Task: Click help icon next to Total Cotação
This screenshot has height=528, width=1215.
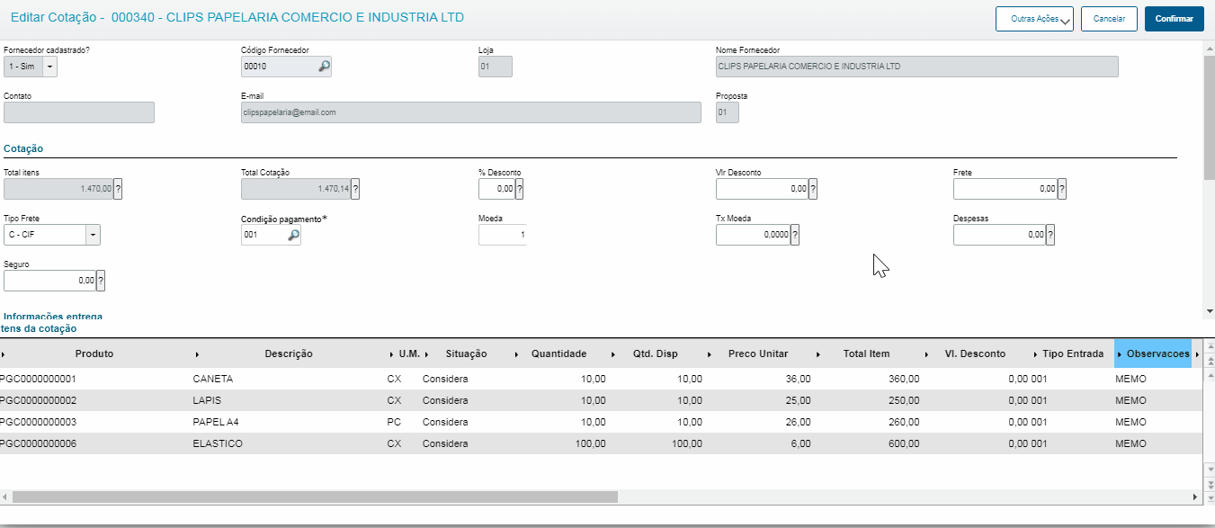Action: click(x=355, y=189)
